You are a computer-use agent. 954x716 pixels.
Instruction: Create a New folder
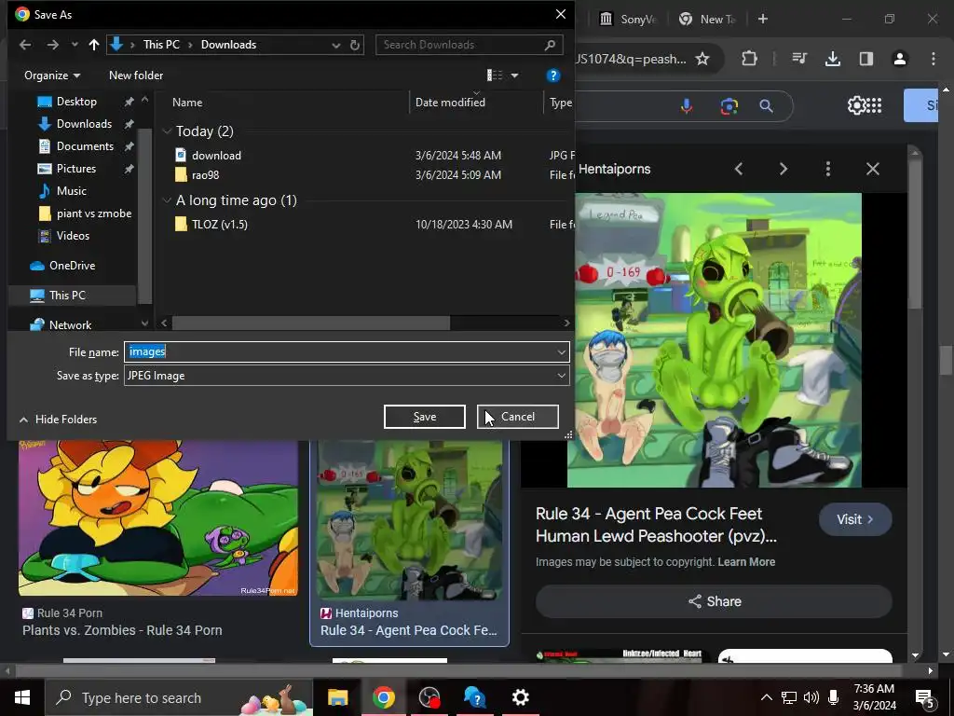tap(136, 76)
